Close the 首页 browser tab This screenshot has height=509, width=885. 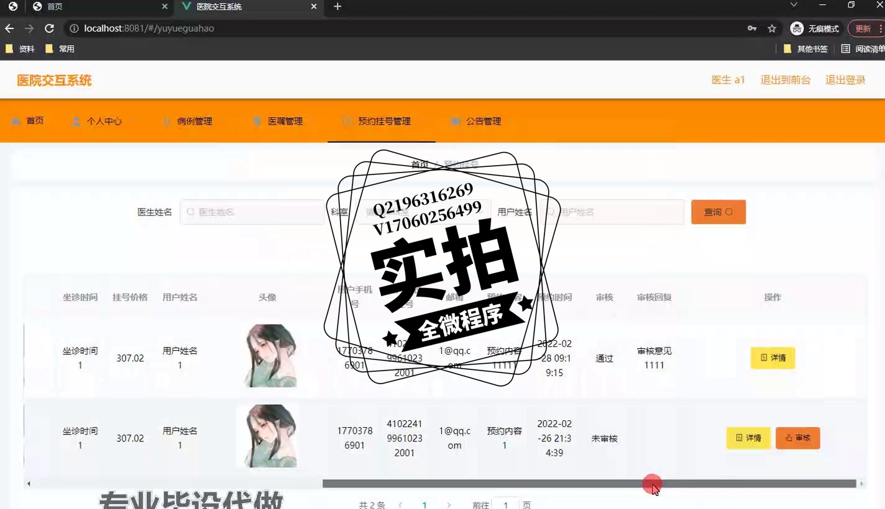tap(165, 7)
